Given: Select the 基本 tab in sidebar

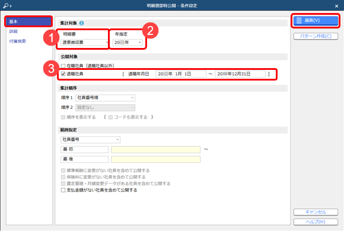Looking at the screenshot, I should [28, 21].
